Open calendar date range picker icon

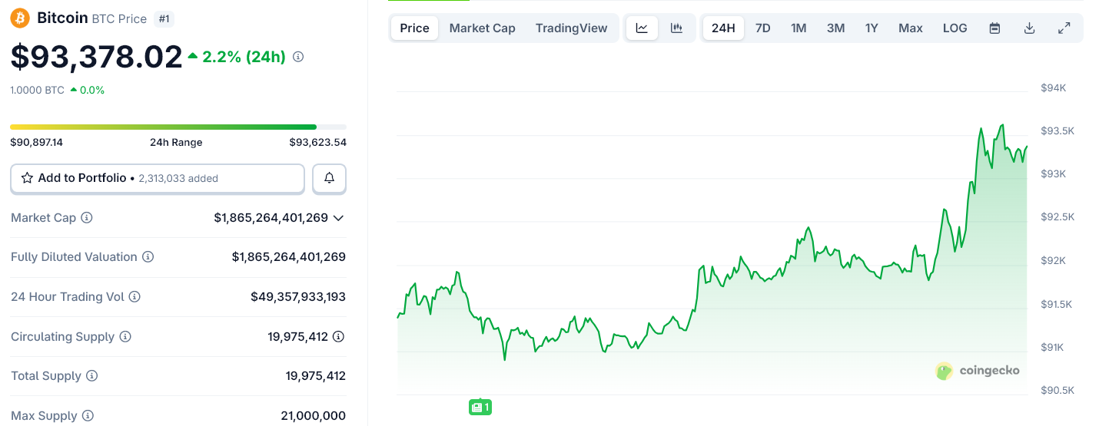pos(994,28)
